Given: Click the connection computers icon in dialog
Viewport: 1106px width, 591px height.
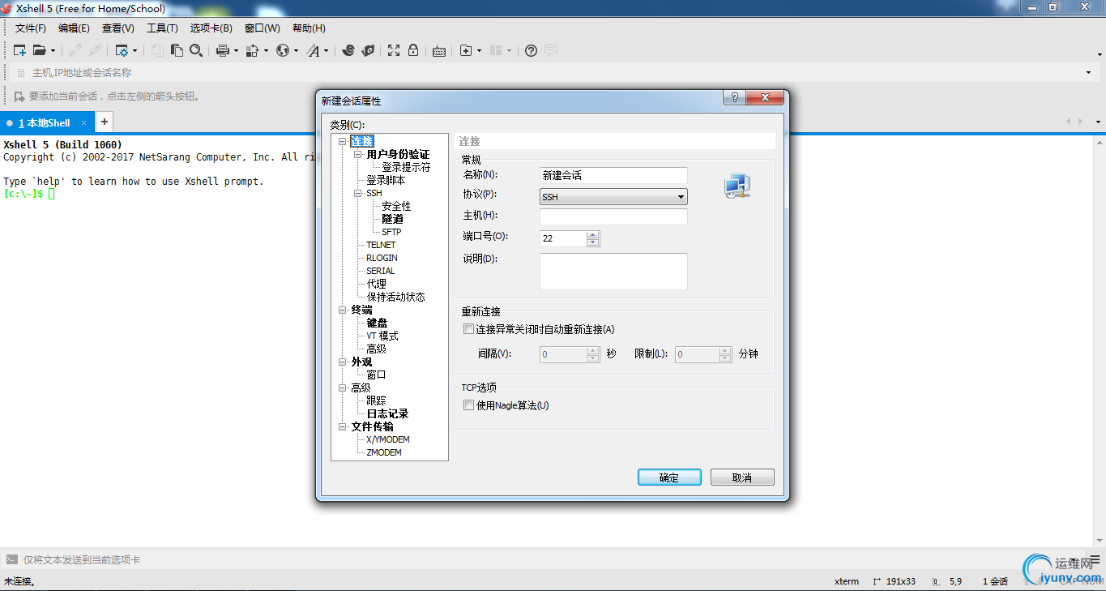Looking at the screenshot, I should (x=737, y=186).
